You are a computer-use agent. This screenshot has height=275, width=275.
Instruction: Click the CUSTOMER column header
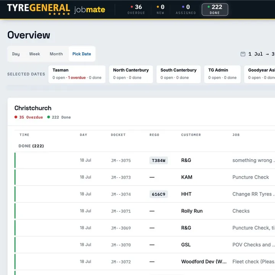191,135
